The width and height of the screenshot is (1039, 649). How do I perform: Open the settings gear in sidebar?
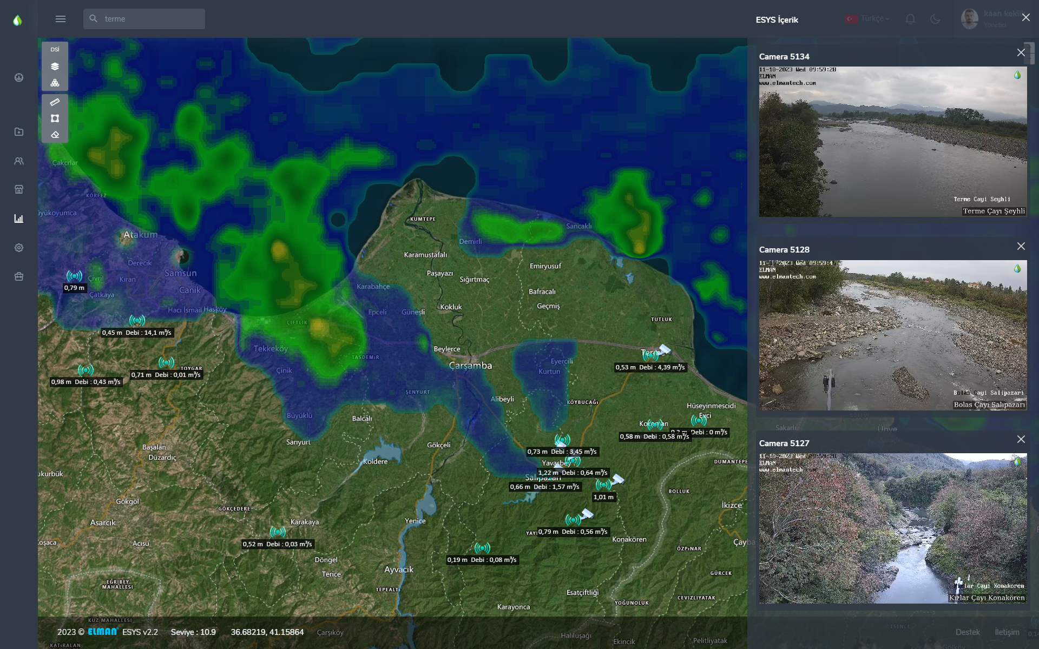point(19,248)
